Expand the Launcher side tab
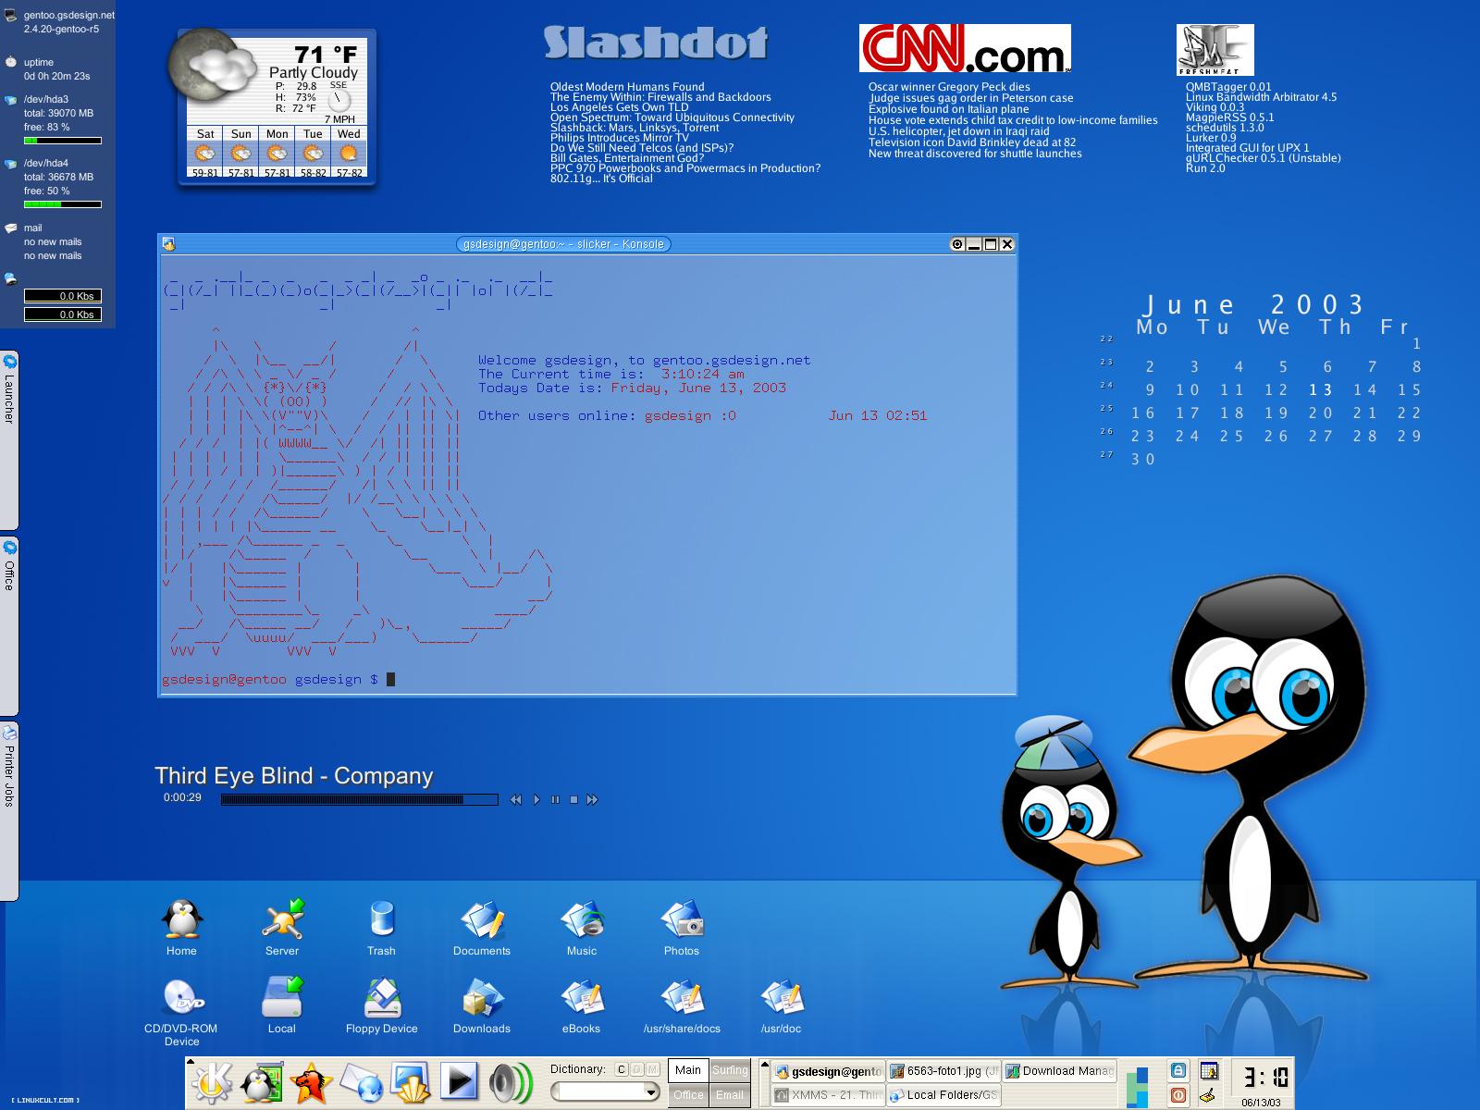The height and width of the screenshot is (1110, 1480). [x=9, y=439]
